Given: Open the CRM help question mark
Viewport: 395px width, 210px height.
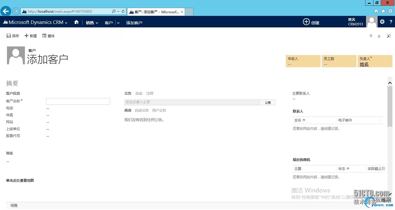Looking at the screenshot, I should [x=391, y=22].
